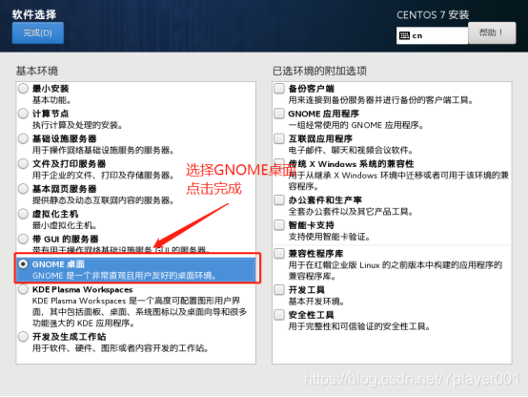This screenshot has height=397, width=528.
Task: Select the 基础设施服务器 radio button
Action: [23, 138]
